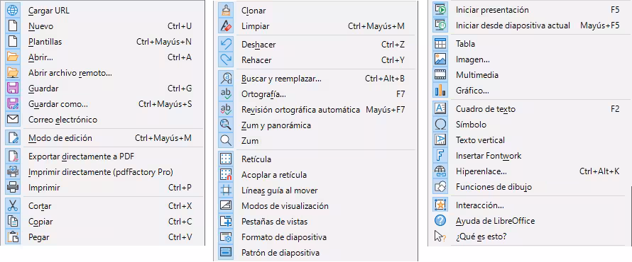Click the omega icon for Símbolo

440,125
